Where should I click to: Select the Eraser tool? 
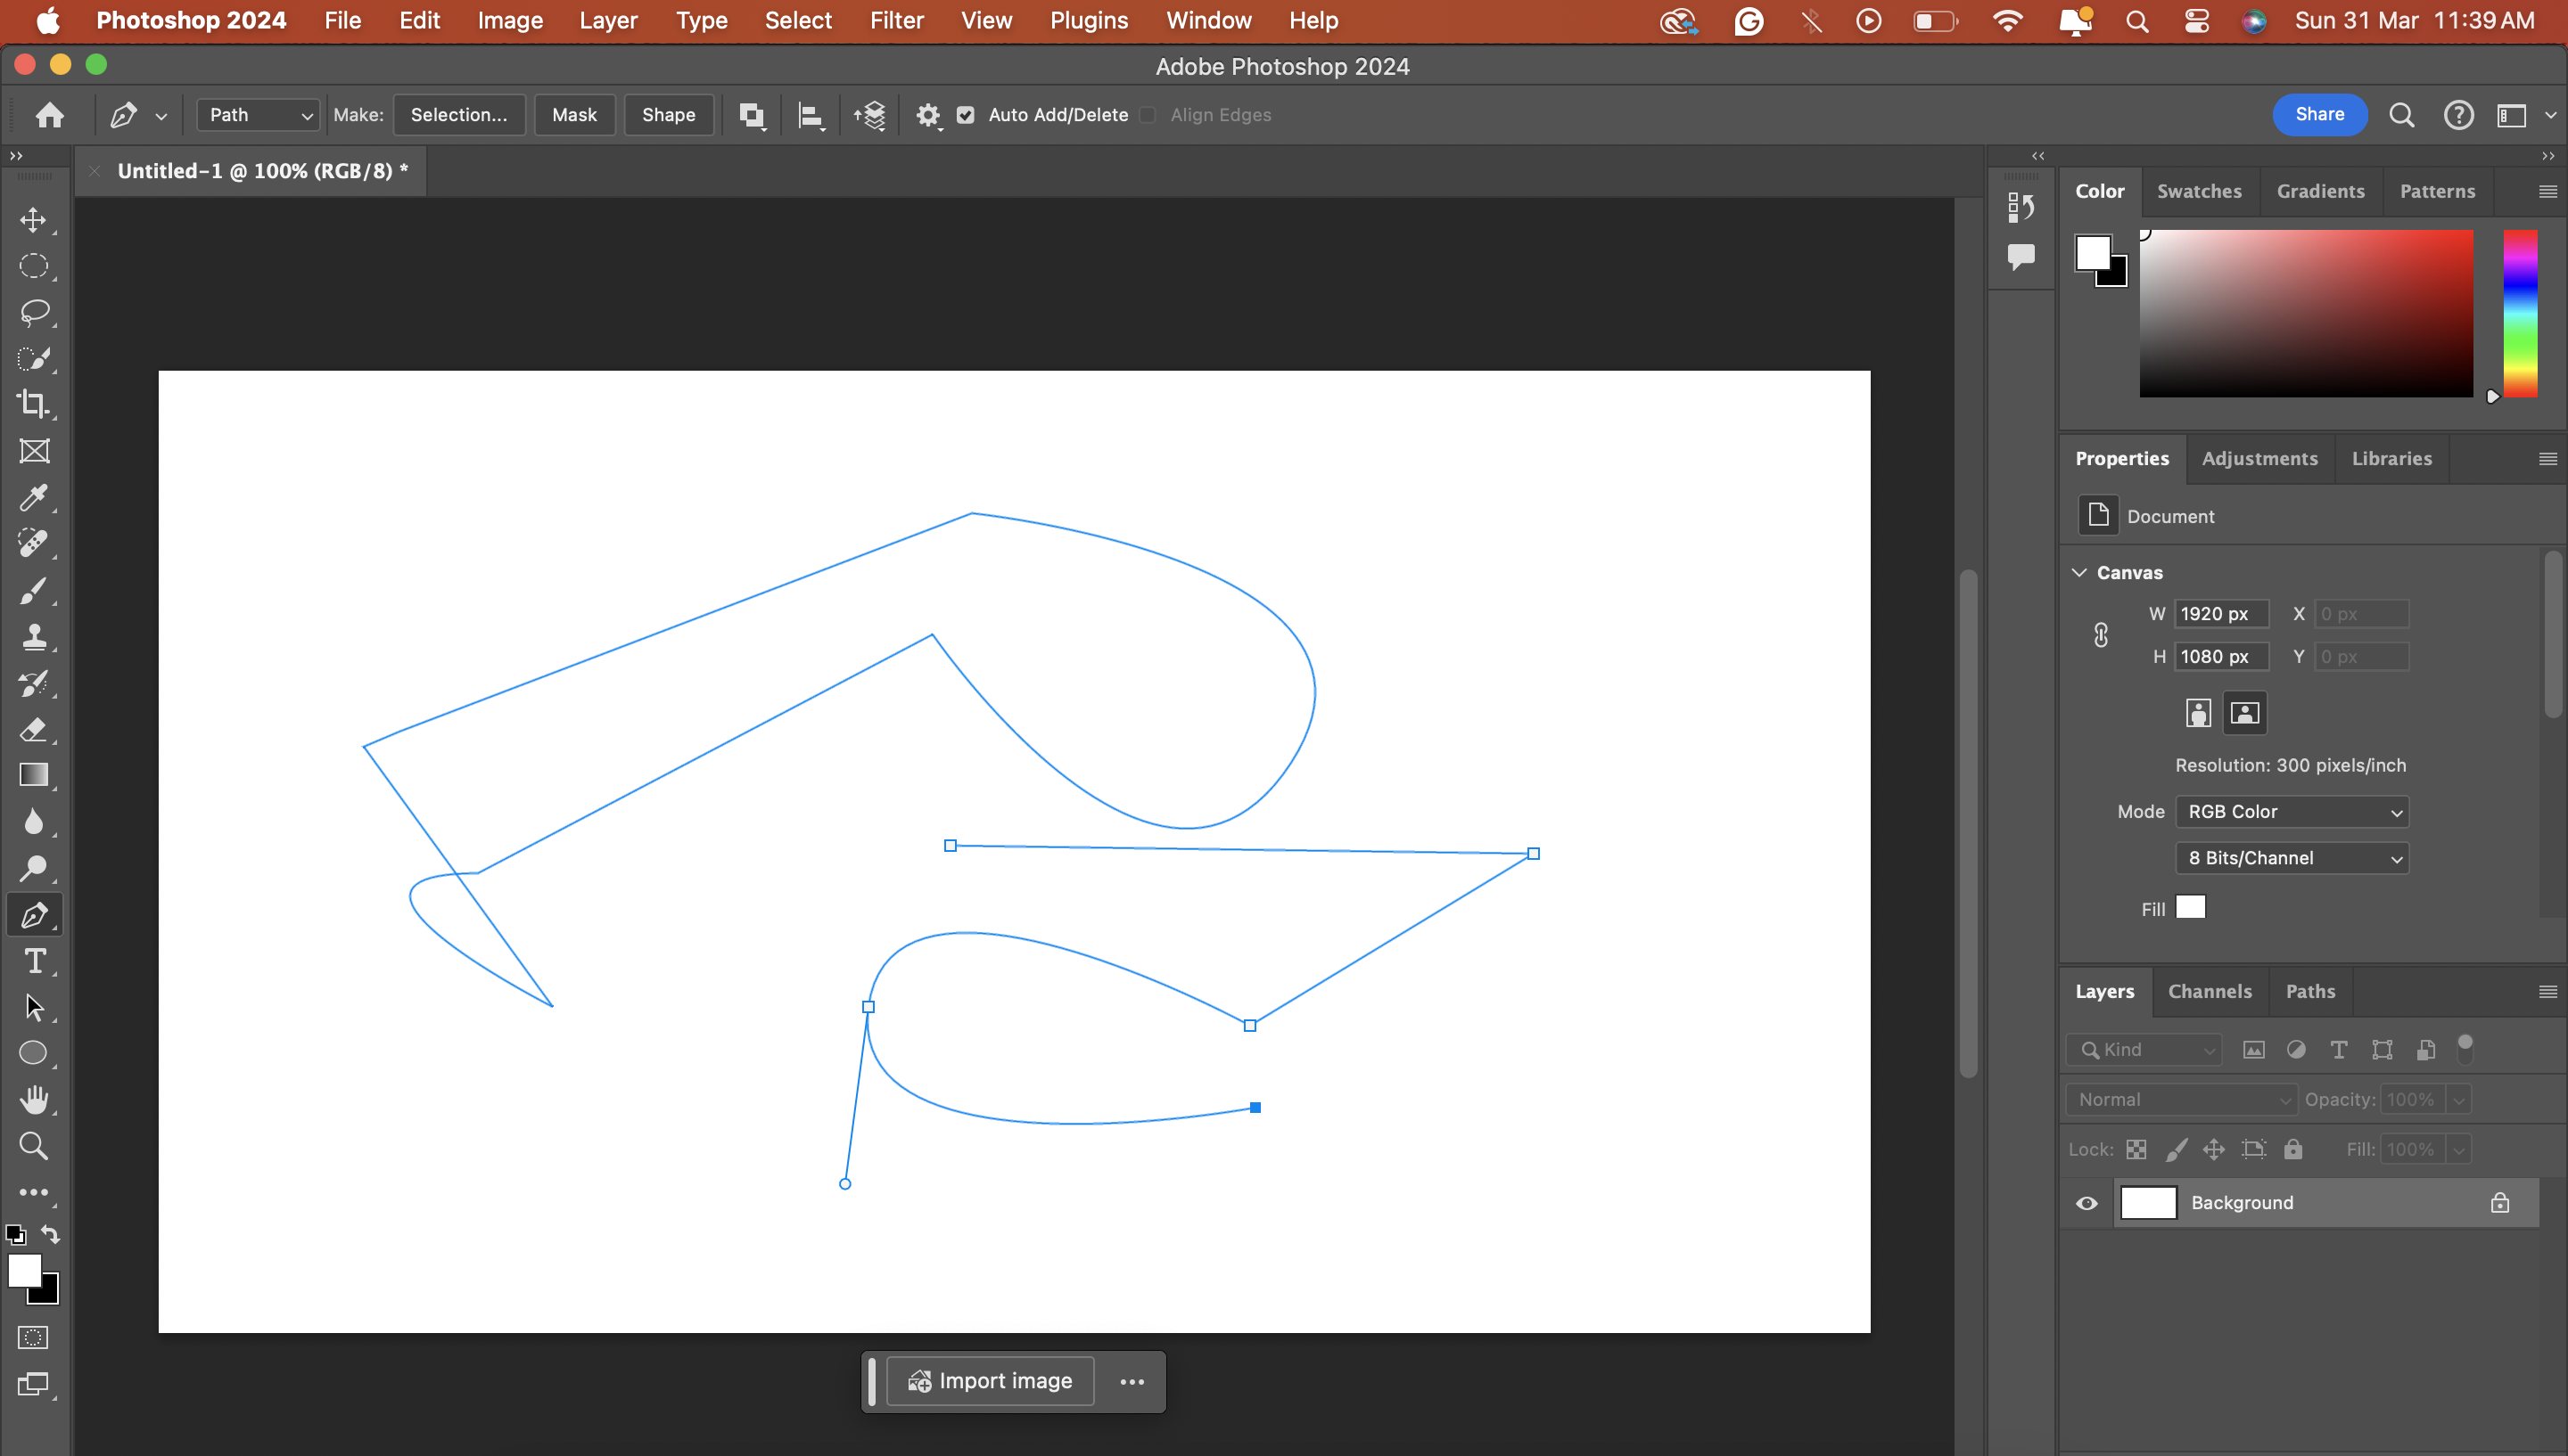coord(35,730)
